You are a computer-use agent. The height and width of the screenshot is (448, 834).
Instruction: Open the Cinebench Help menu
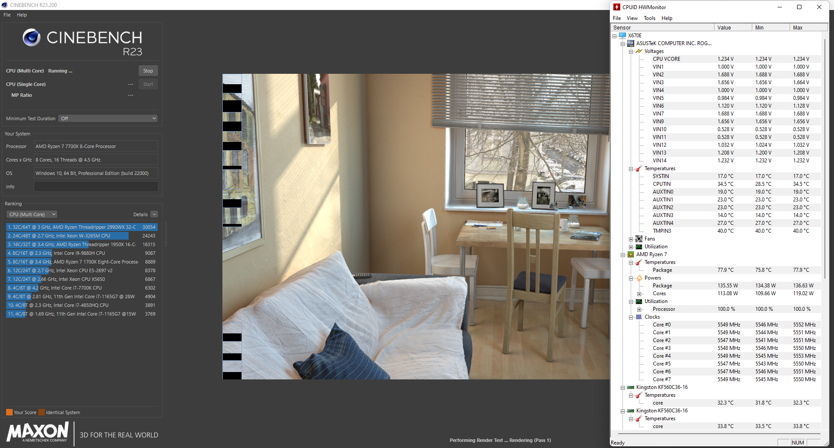click(22, 15)
